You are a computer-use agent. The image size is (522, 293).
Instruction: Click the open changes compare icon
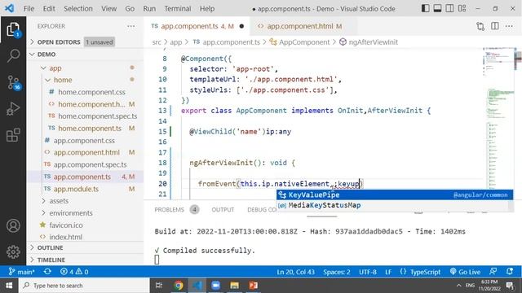[480, 26]
